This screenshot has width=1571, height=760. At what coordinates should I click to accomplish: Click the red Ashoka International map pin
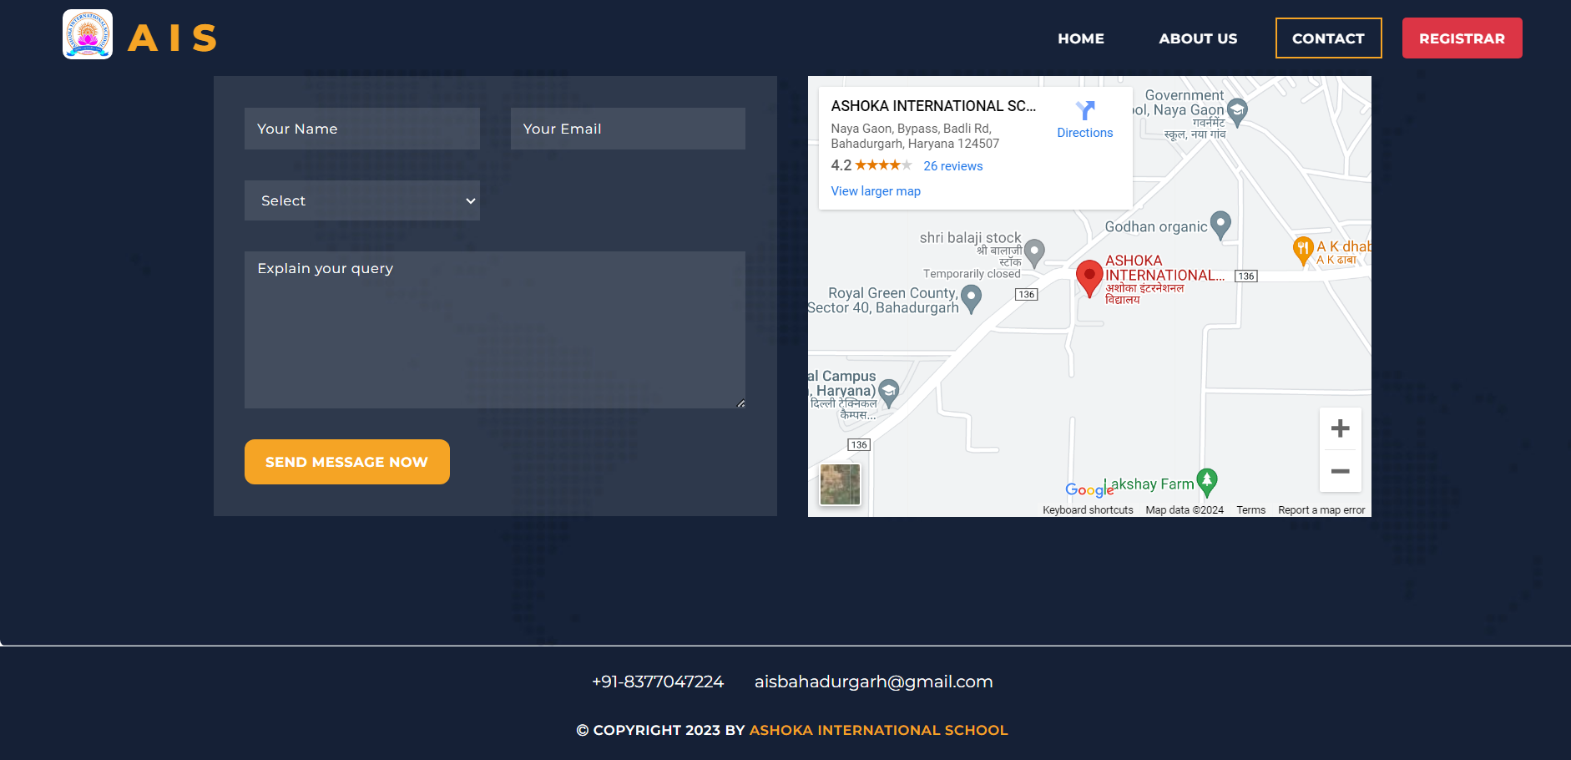coord(1089,277)
